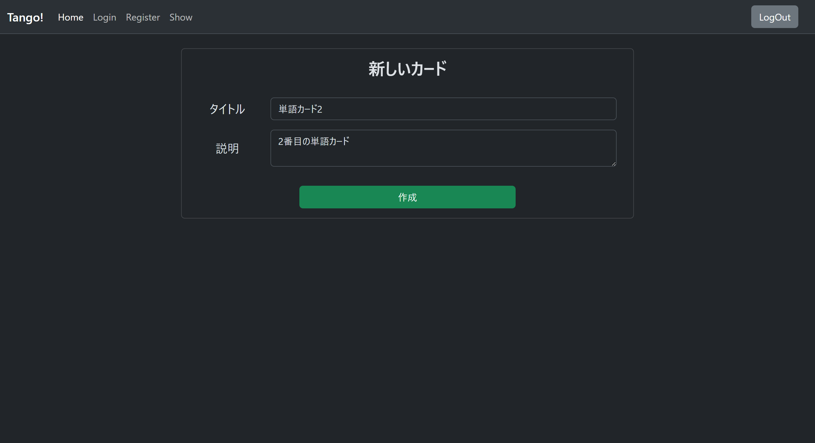
Task: Click the LogOut button
Action: click(774, 17)
